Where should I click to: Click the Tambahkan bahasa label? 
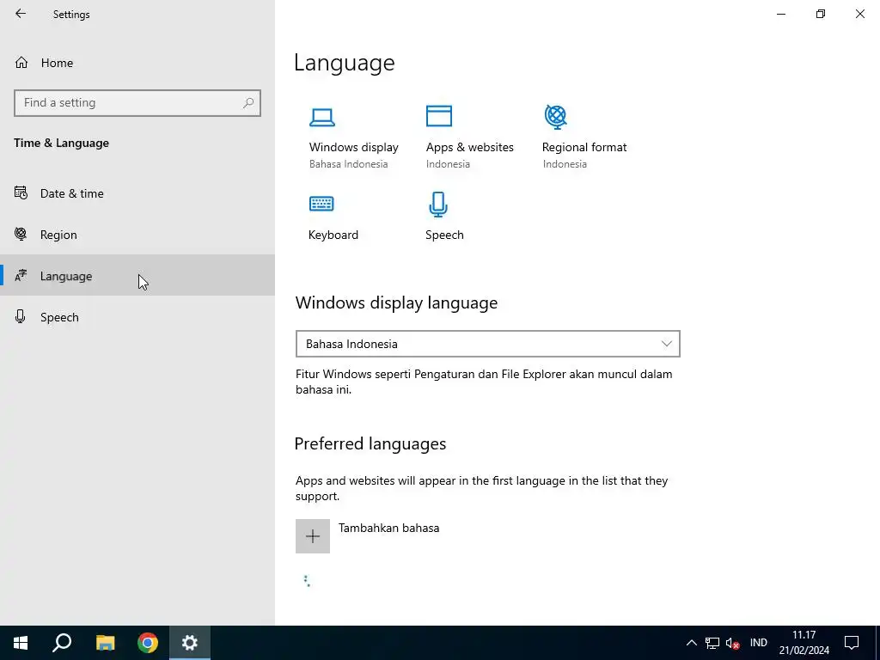click(389, 529)
